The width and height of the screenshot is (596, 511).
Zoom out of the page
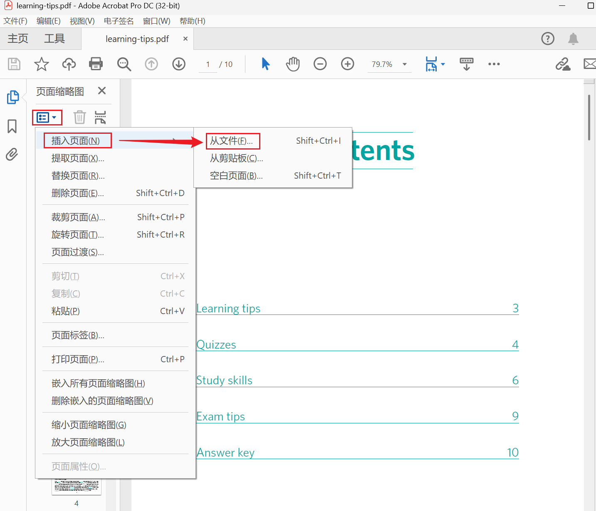point(320,64)
